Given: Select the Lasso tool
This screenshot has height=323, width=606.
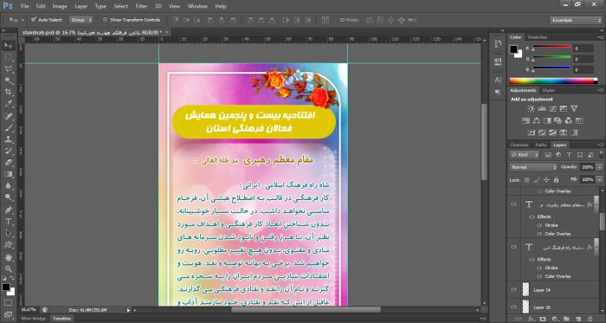Looking at the screenshot, I should pos(8,69).
